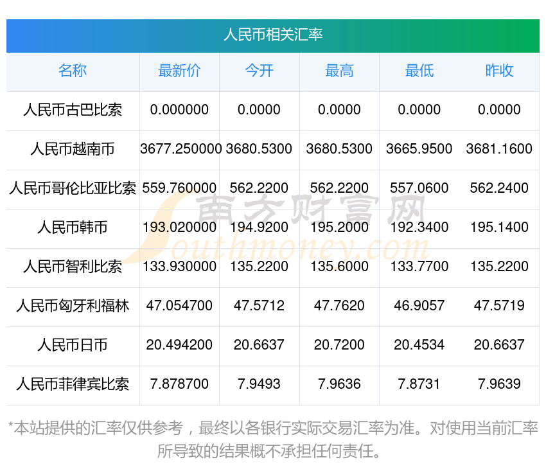Click the disclaimer text below the table

tap(273, 436)
